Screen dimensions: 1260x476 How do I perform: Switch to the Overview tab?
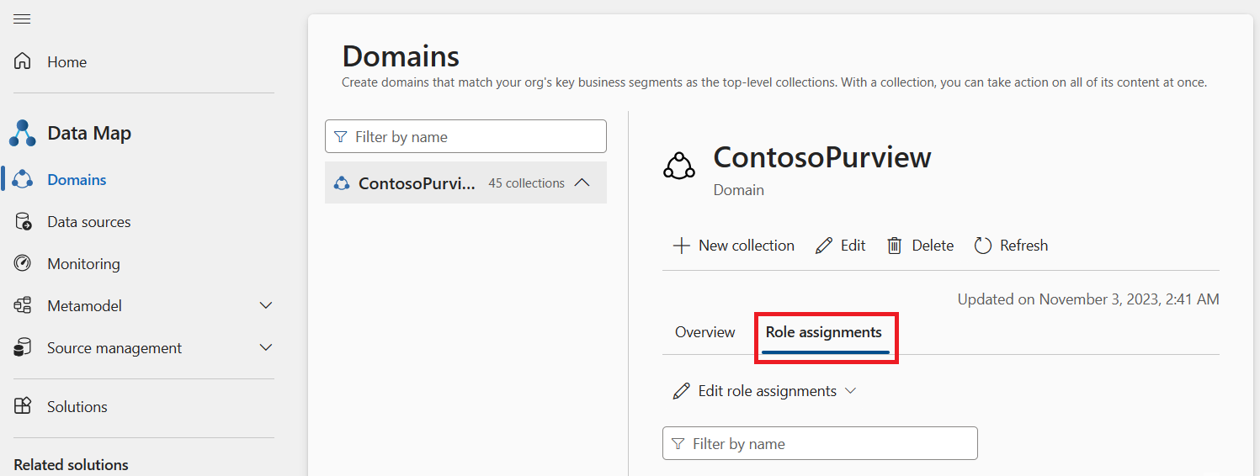tap(704, 332)
